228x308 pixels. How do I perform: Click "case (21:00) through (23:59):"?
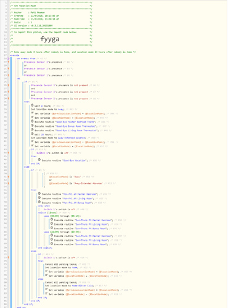pyautogui.click(x=62, y=232)
